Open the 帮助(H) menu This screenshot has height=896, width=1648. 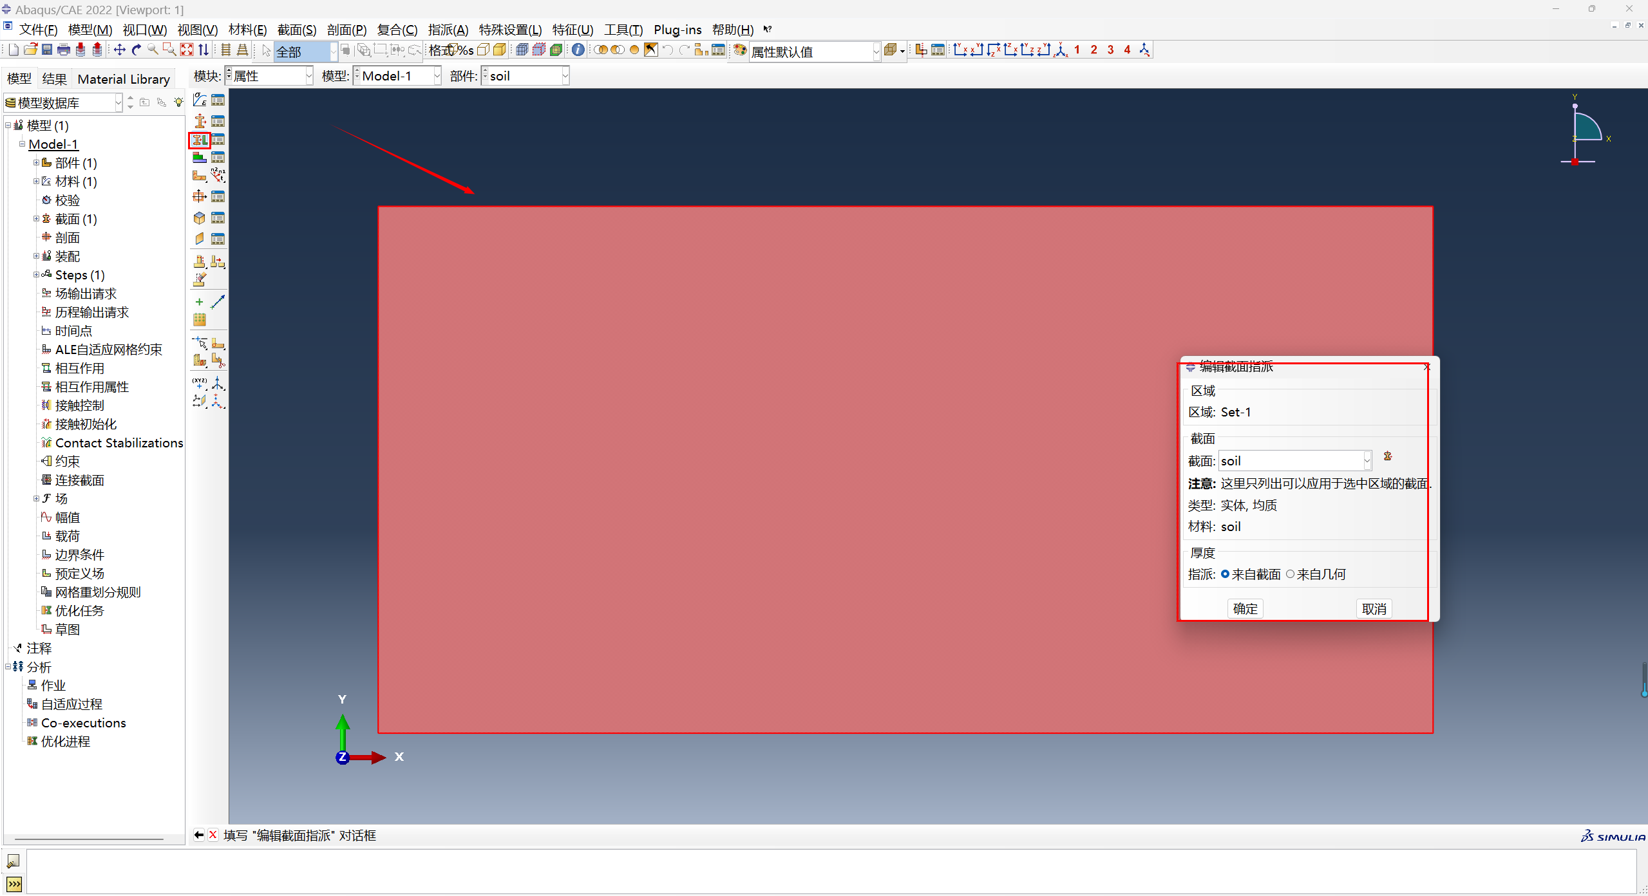[733, 30]
